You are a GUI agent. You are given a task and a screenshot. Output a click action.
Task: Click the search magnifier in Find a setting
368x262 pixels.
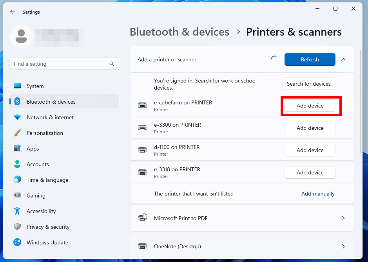pos(112,64)
